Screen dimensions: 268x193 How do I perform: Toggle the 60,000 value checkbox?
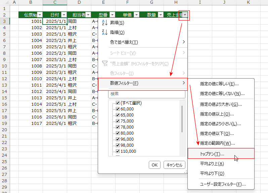point(118,109)
